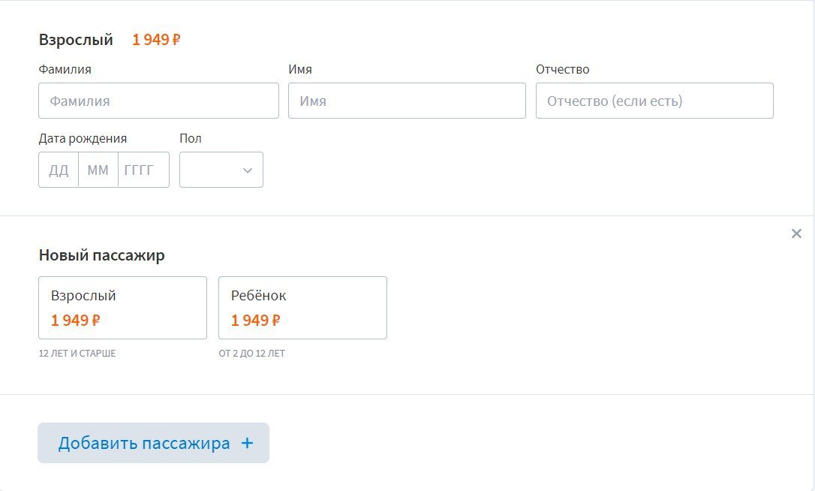Open the Пол dropdown
The height and width of the screenshot is (491, 815).
pos(221,170)
